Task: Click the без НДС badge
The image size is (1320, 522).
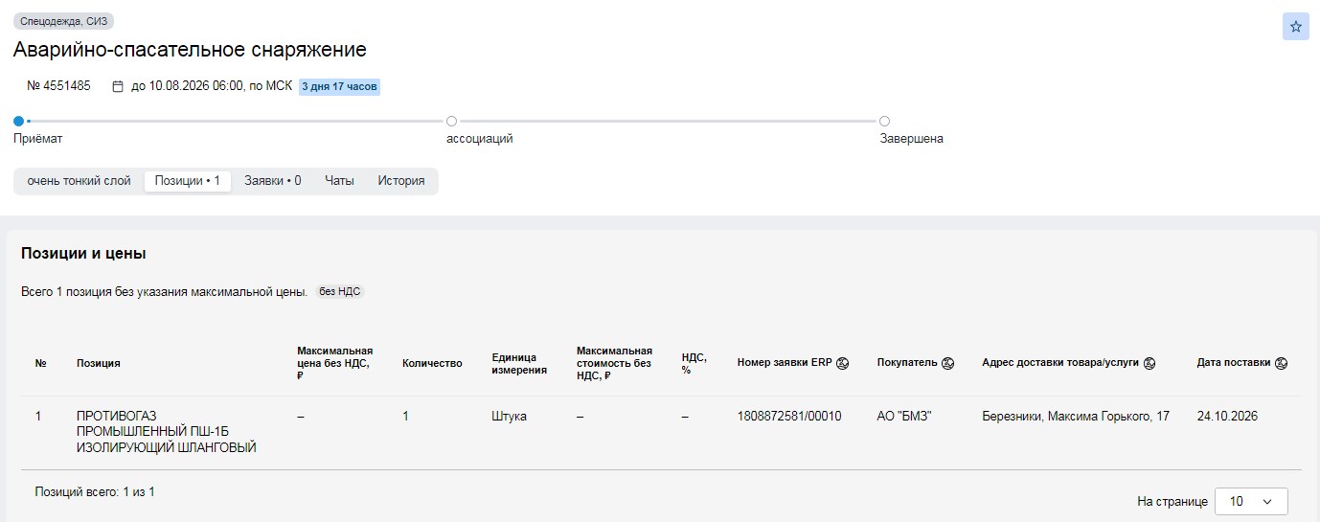Action: 340,291
